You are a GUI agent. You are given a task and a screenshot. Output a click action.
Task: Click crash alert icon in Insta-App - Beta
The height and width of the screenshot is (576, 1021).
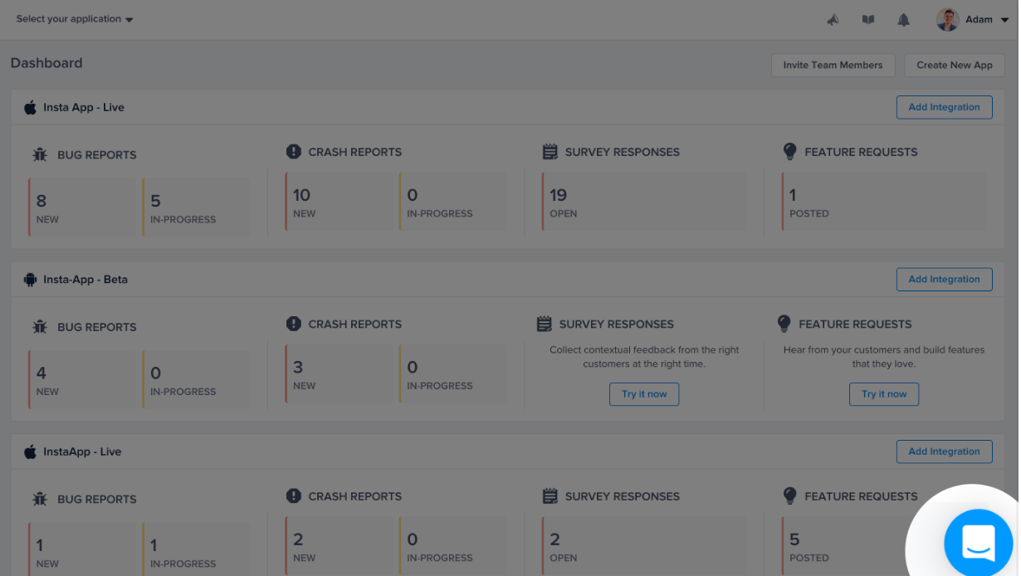click(x=293, y=324)
